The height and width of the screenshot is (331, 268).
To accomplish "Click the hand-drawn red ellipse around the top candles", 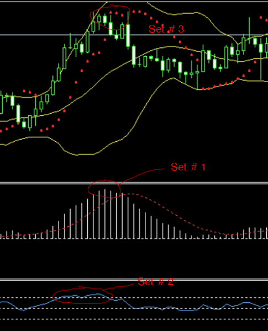I will (110, 18).
